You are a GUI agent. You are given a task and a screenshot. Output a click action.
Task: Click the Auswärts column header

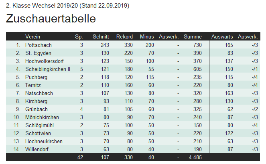(222, 36)
